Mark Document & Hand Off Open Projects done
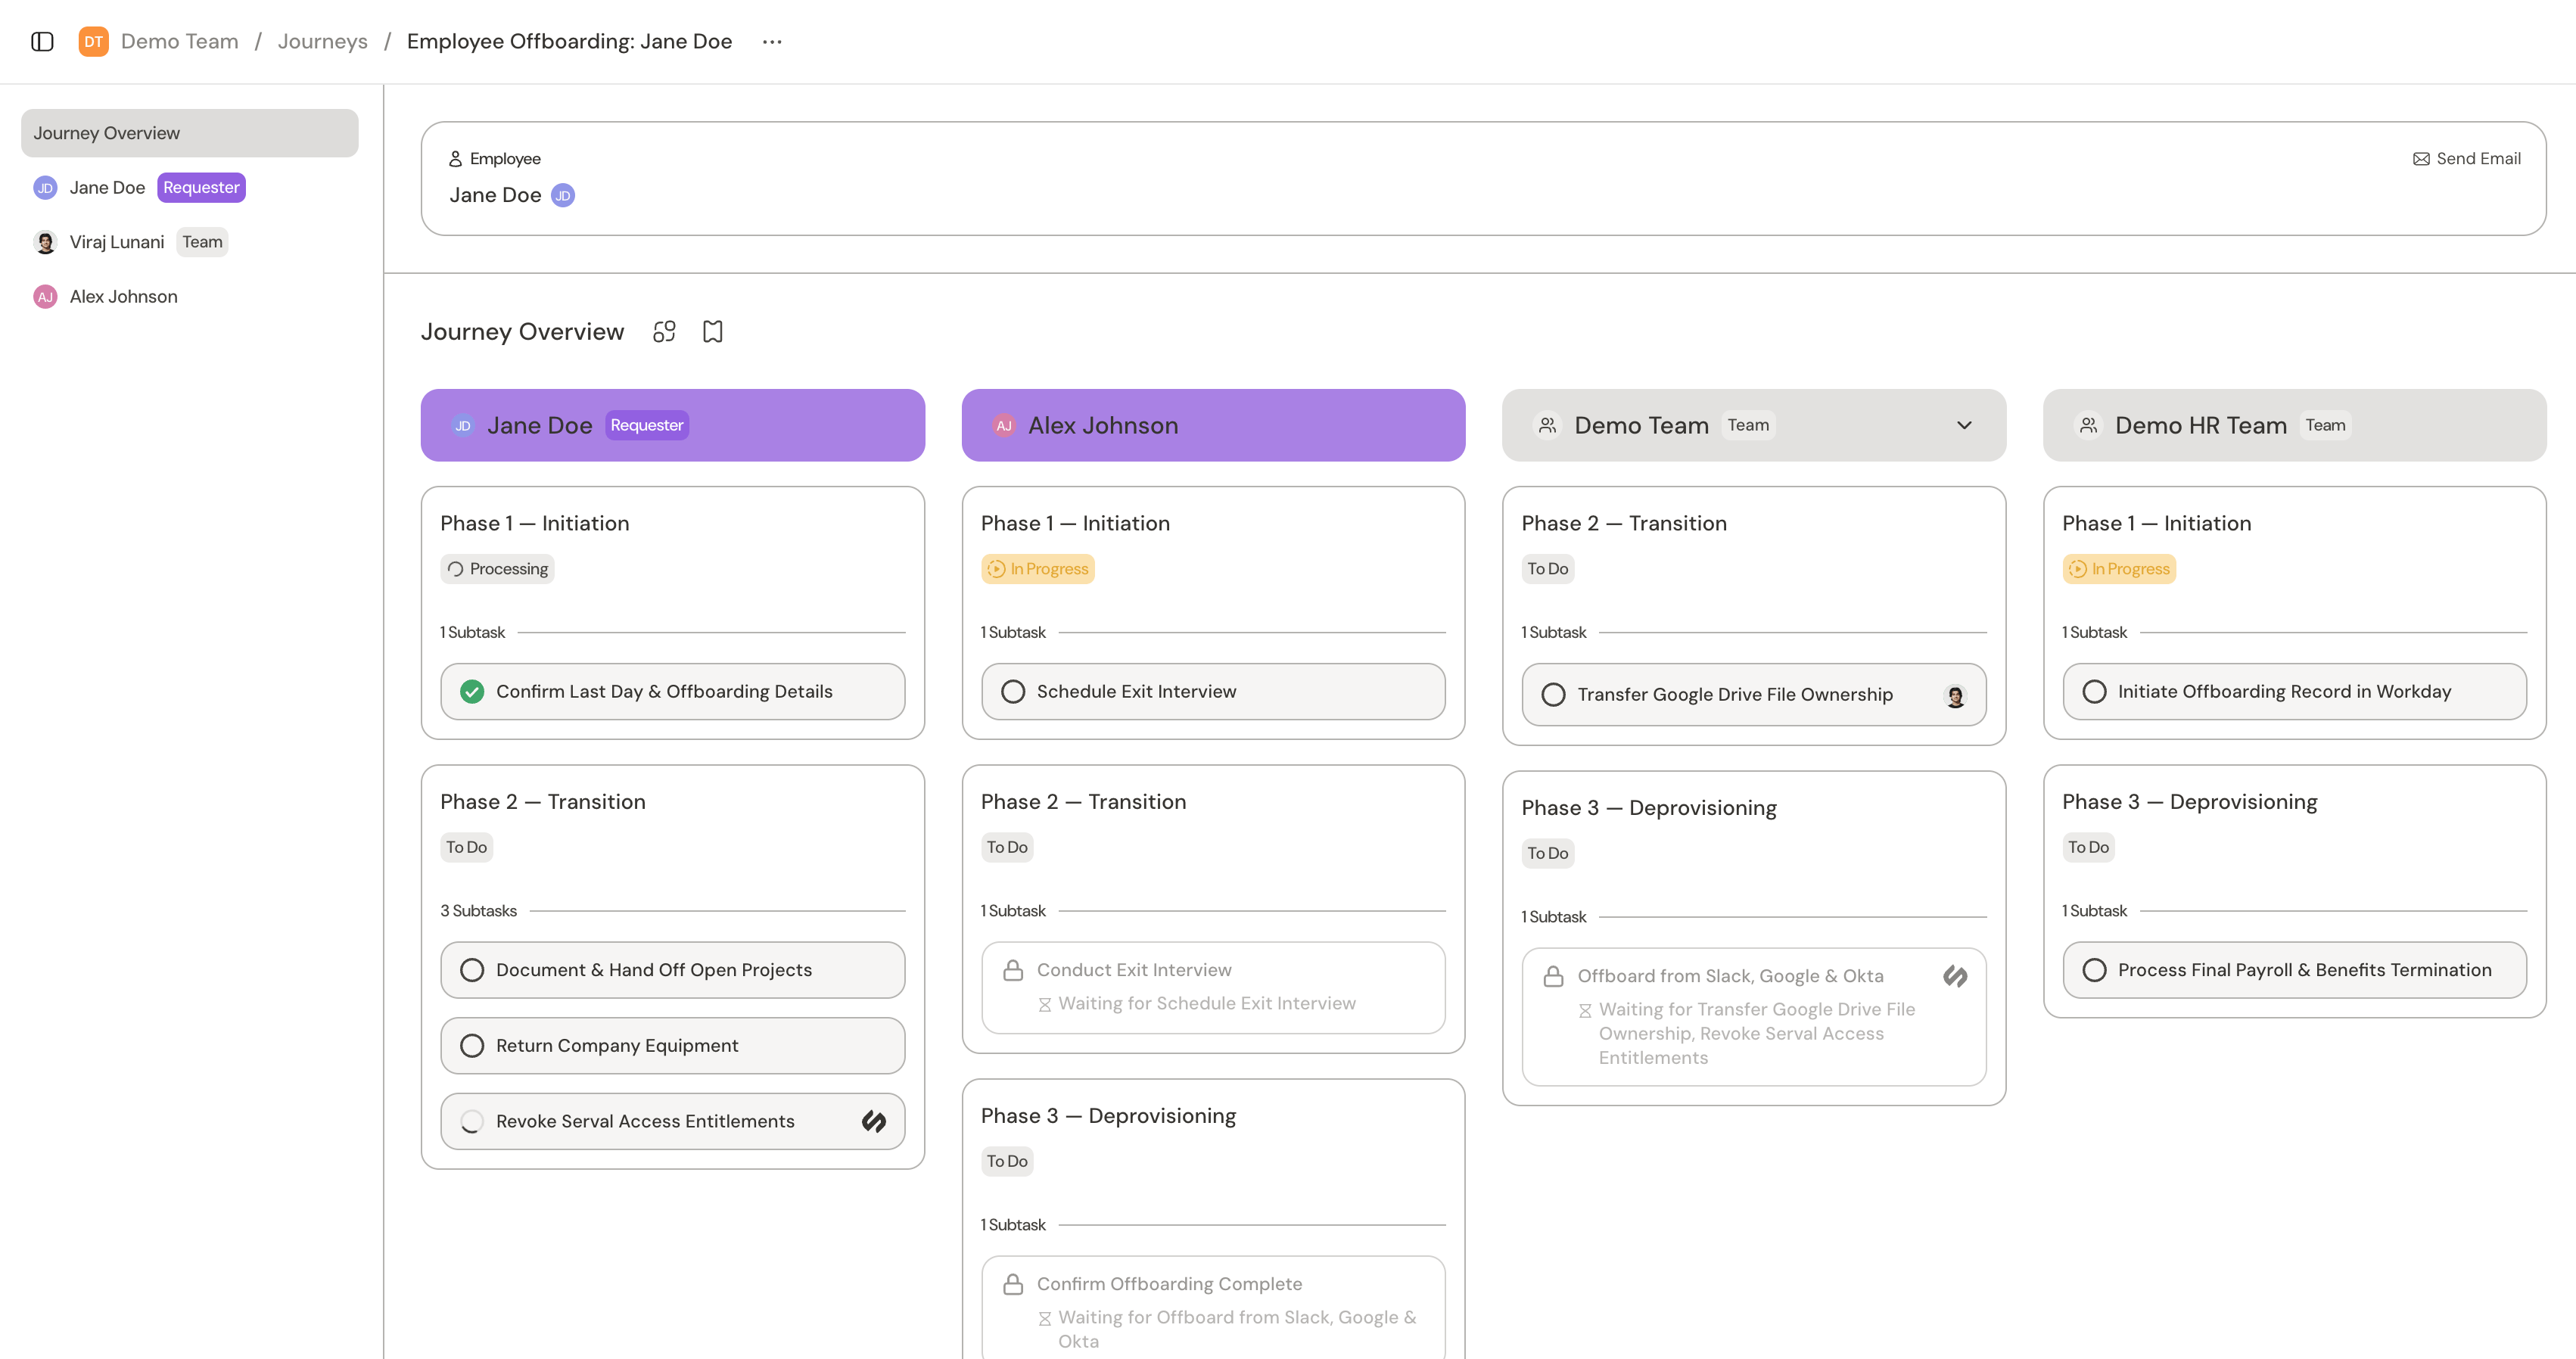The height and width of the screenshot is (1359, 2576). (472, 970)
